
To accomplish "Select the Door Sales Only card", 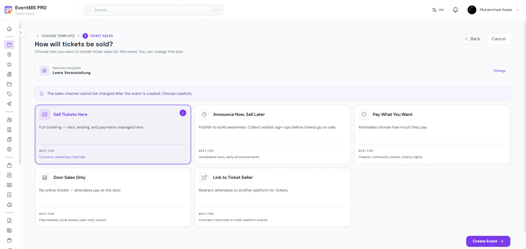I will point(113,198).
